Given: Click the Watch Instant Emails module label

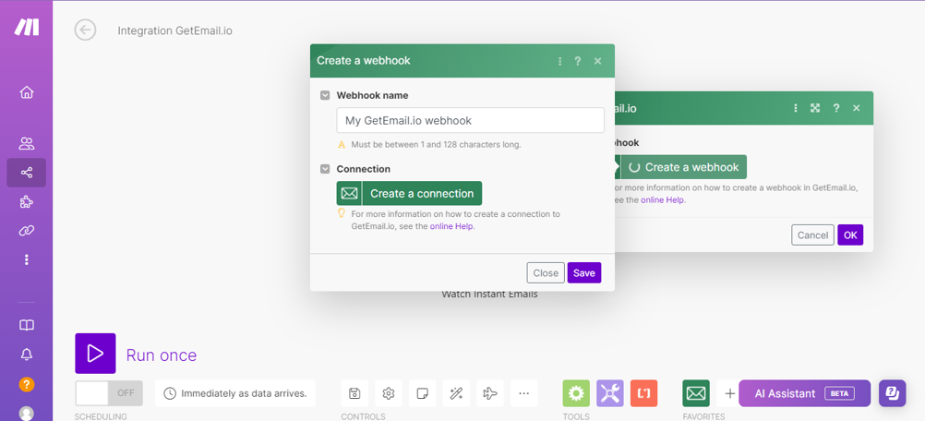Looking at the screenshot, I should pyautogui.click(x=489, y=295).
